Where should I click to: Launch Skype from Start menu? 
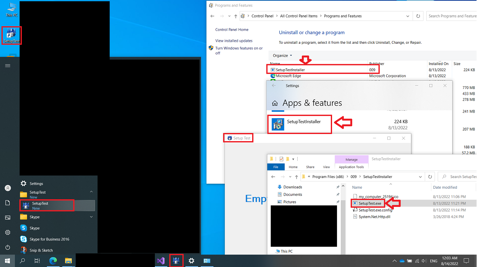click(57, 228)
